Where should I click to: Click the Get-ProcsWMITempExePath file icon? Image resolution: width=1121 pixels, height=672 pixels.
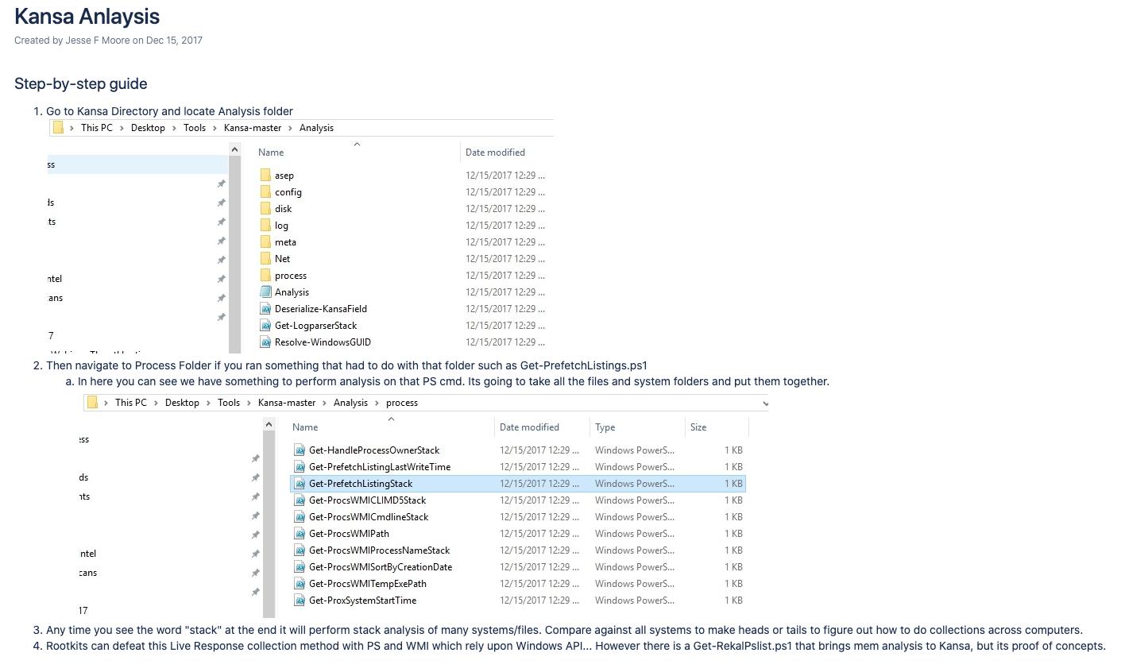pos(300,584)
